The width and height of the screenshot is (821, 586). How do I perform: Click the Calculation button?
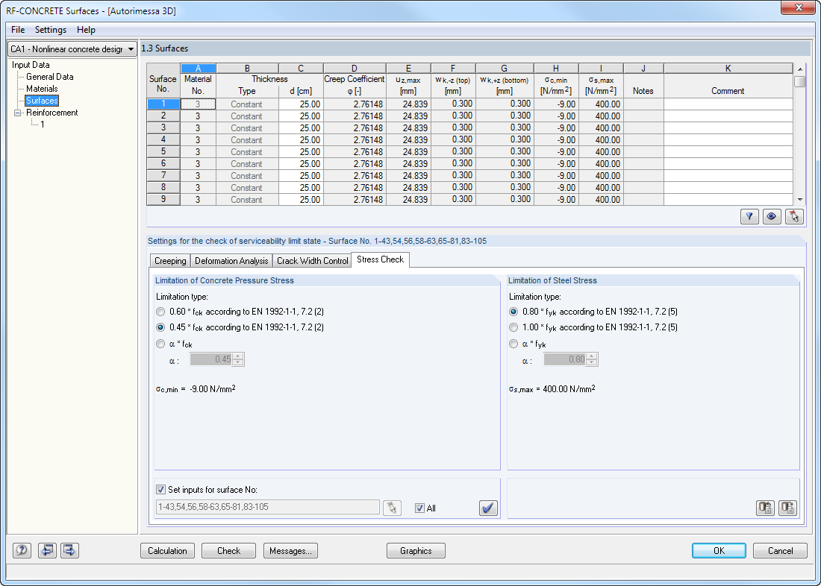[167, 550]
